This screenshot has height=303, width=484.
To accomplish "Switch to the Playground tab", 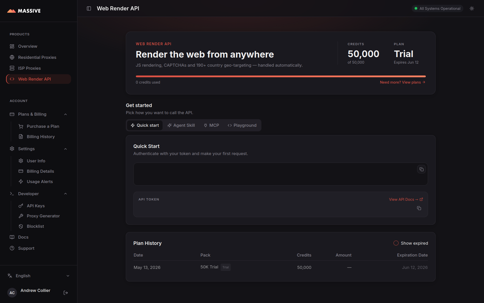I will point(242,125).
